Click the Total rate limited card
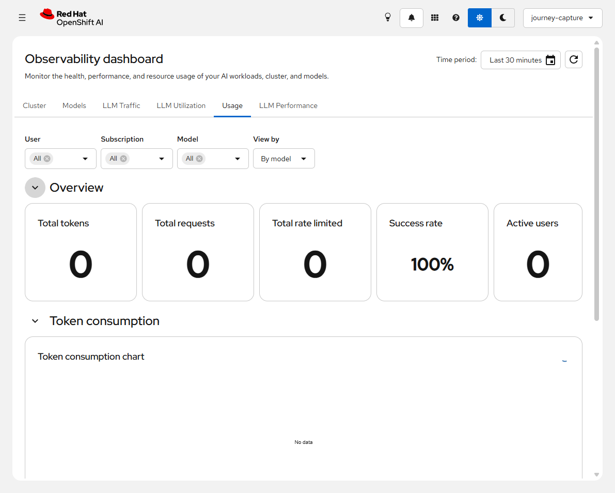 [x=315, y=252]
